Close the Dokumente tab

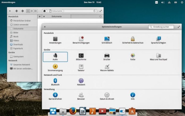(44, 16)
